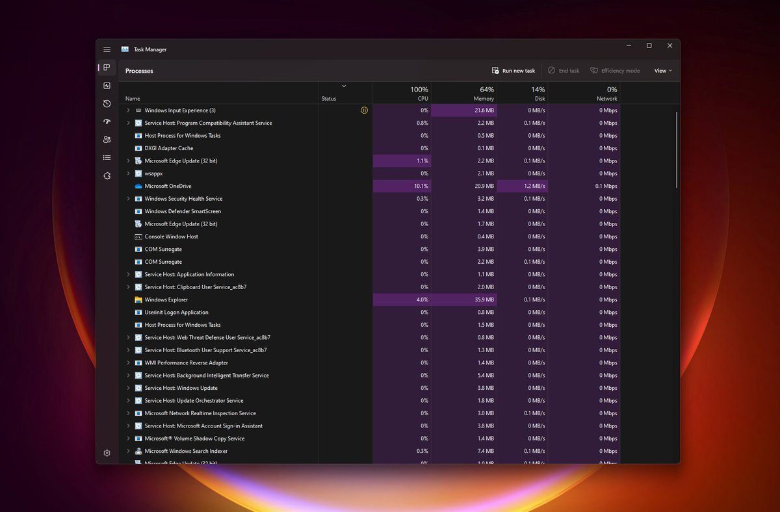This screenshot has width=780, height=512.
Task: Select Windows Explorer's 35.9 MB memory cell
Action: (x=464, y=300)
